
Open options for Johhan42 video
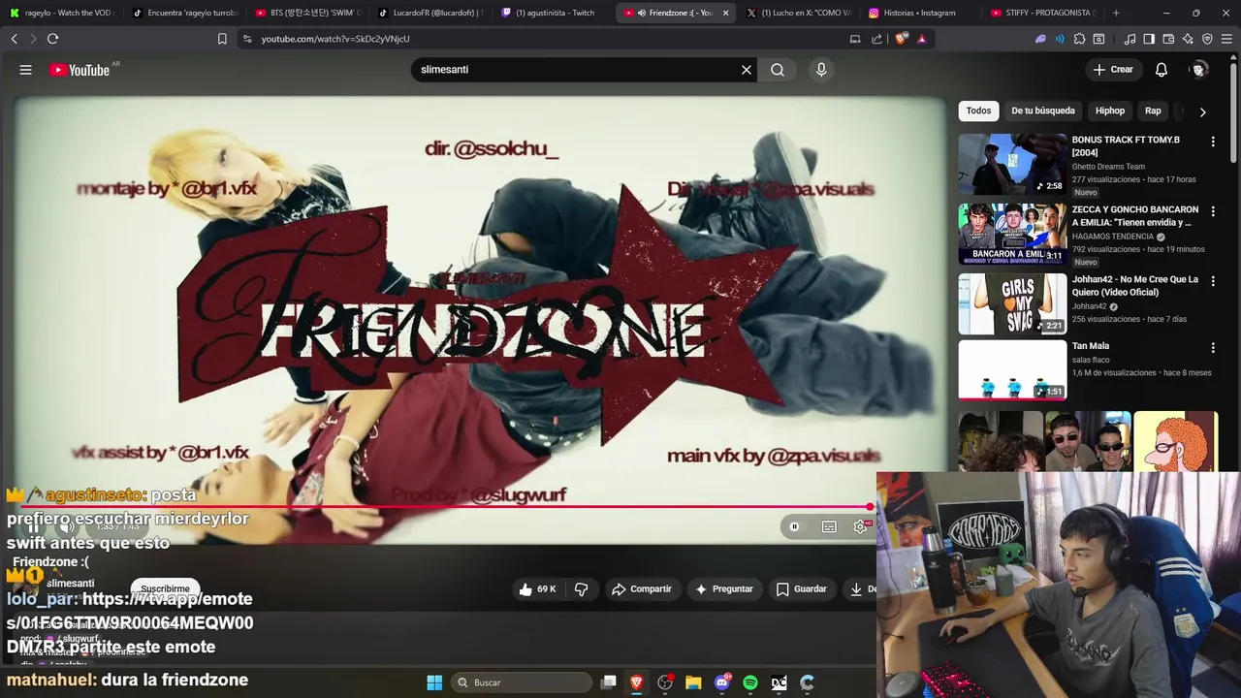(x=1212, y=281)
